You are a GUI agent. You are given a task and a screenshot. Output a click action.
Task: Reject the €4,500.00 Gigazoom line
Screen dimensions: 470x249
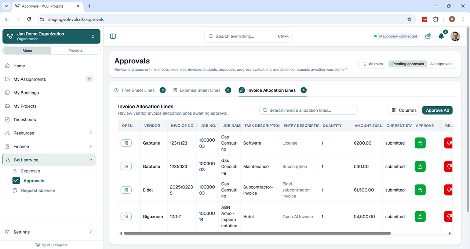(448, 216)
